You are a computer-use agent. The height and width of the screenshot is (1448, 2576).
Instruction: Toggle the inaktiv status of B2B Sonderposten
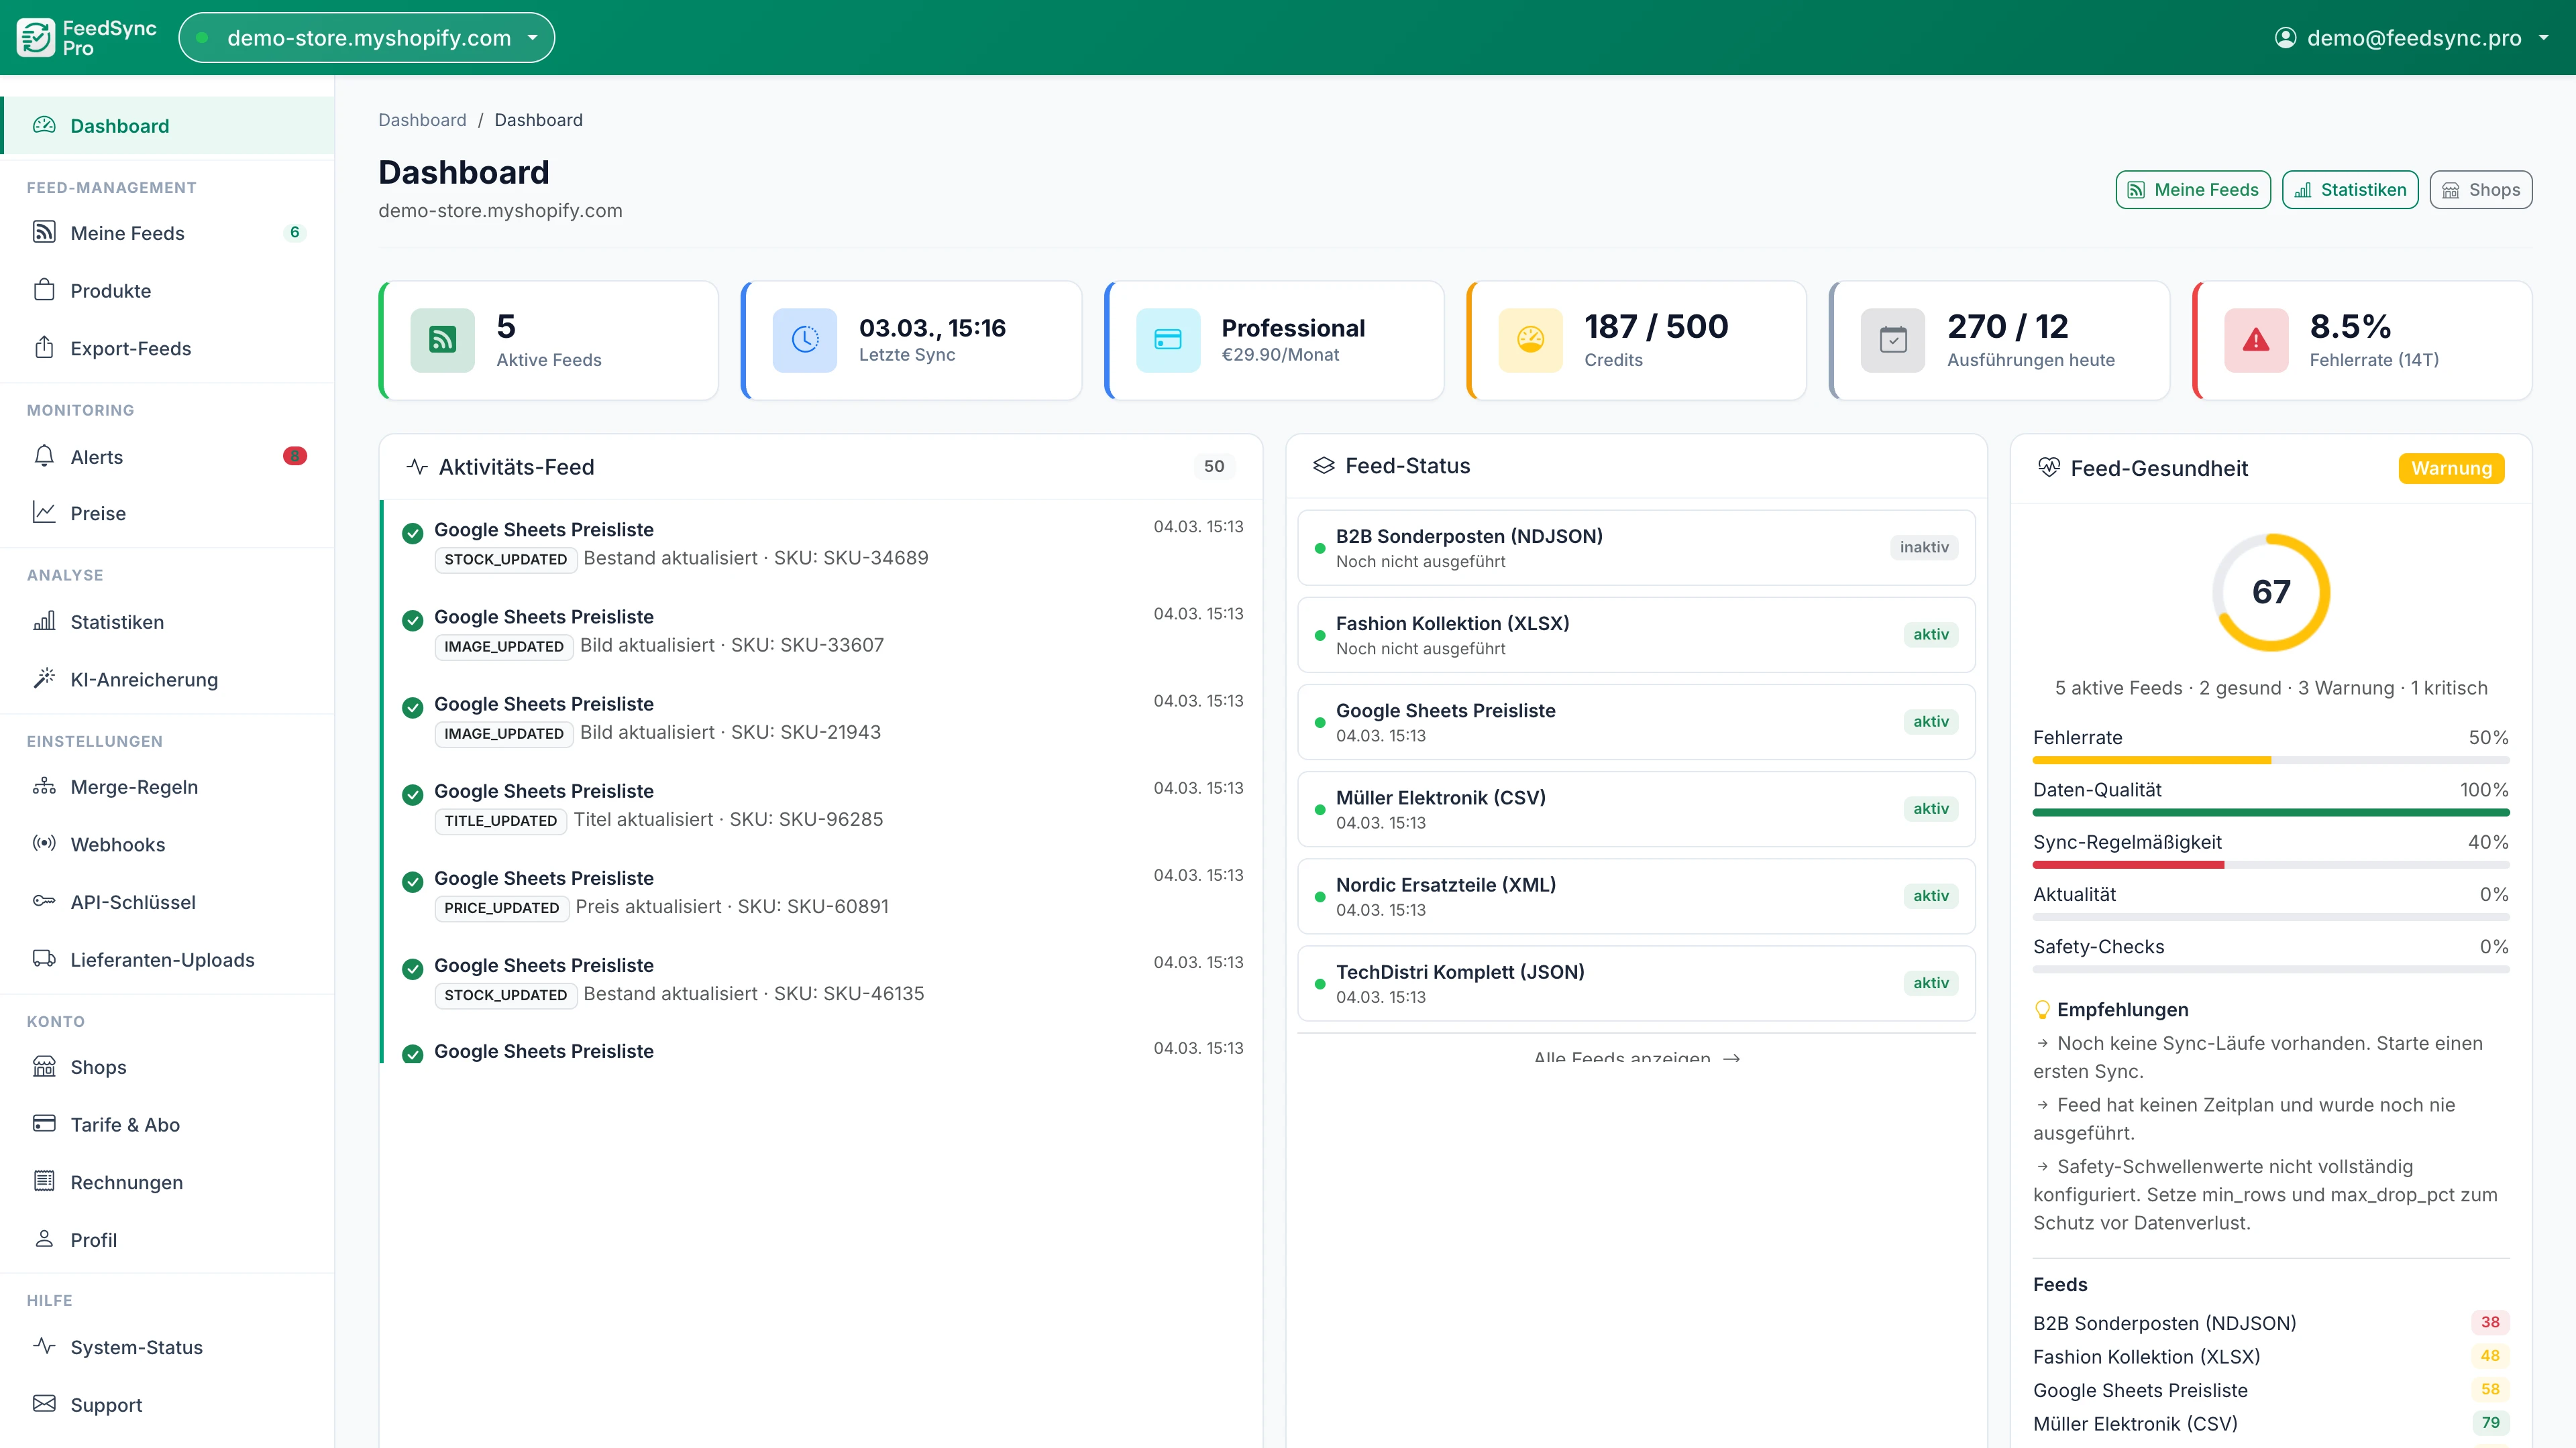pyautogui.click(x=1923, y=548)
